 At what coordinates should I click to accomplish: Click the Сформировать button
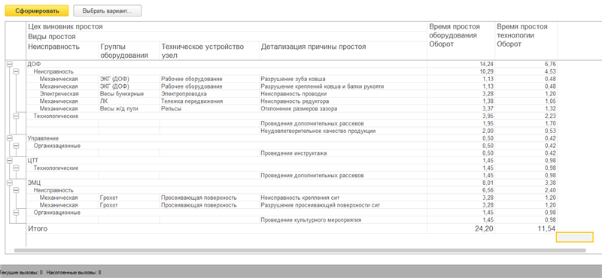[37, 11]
